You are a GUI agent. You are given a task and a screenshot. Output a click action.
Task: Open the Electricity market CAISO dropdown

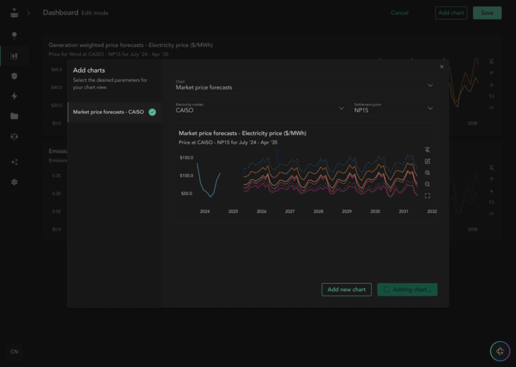(x=260, y=108)
